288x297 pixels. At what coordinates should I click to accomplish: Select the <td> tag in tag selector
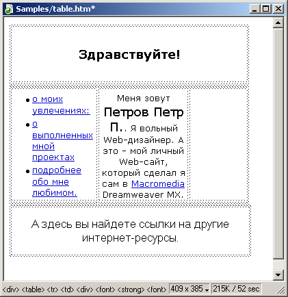click(x=67, y=289)
